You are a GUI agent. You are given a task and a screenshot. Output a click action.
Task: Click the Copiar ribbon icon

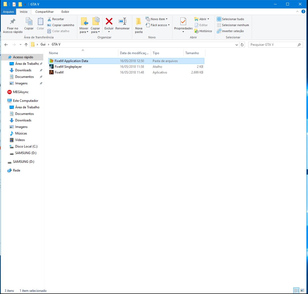[x=29, y=24]
